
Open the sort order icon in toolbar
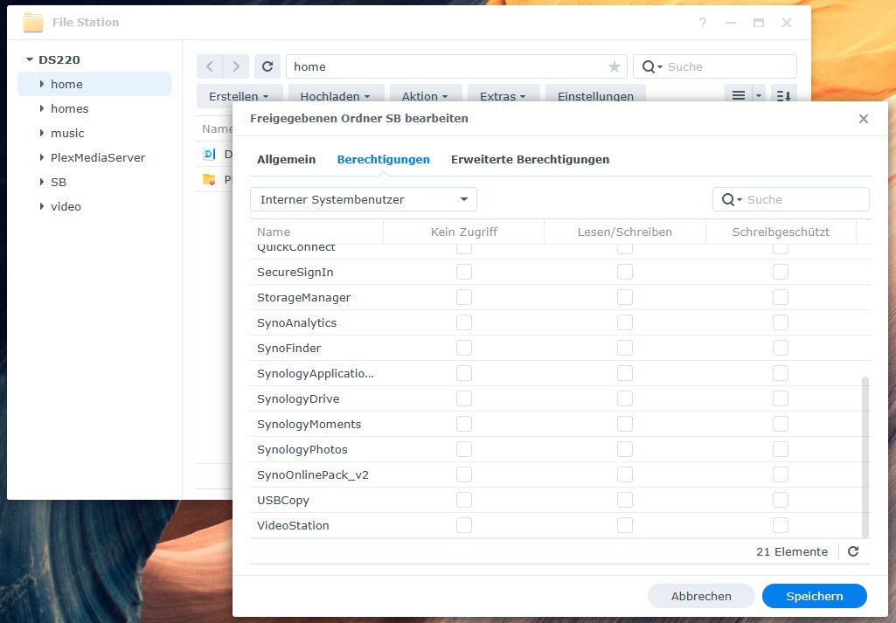784,95
